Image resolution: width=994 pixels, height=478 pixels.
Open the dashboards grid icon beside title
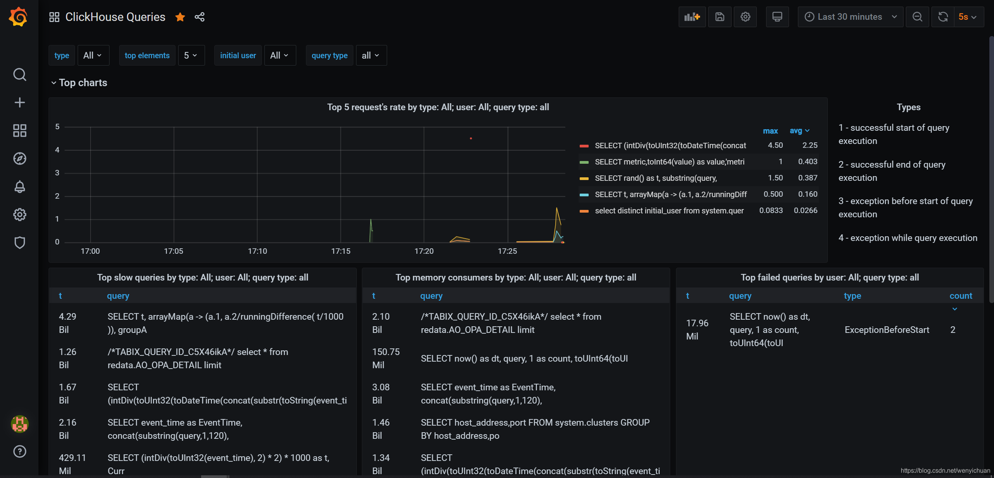[x=54, y=17]
